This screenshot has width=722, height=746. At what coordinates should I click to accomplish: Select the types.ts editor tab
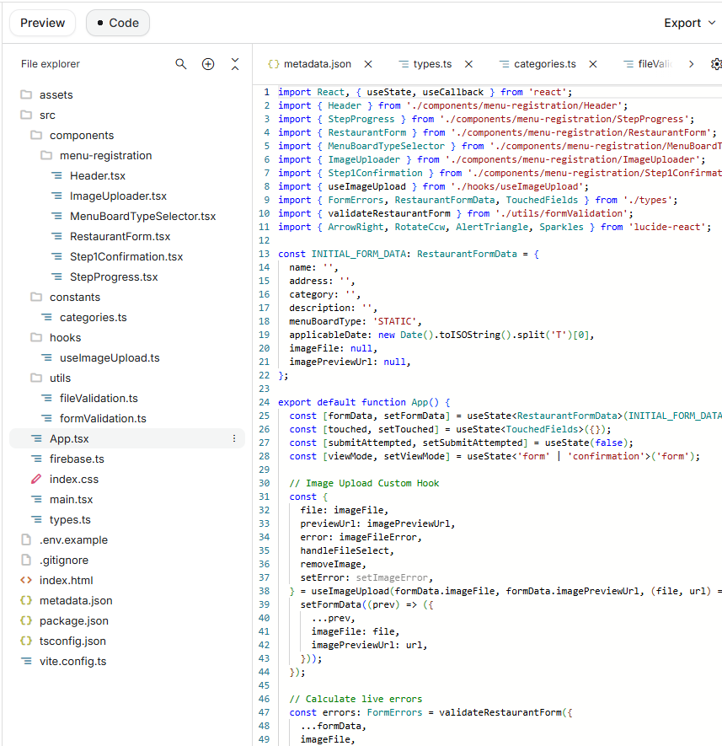tap(425, 64)
